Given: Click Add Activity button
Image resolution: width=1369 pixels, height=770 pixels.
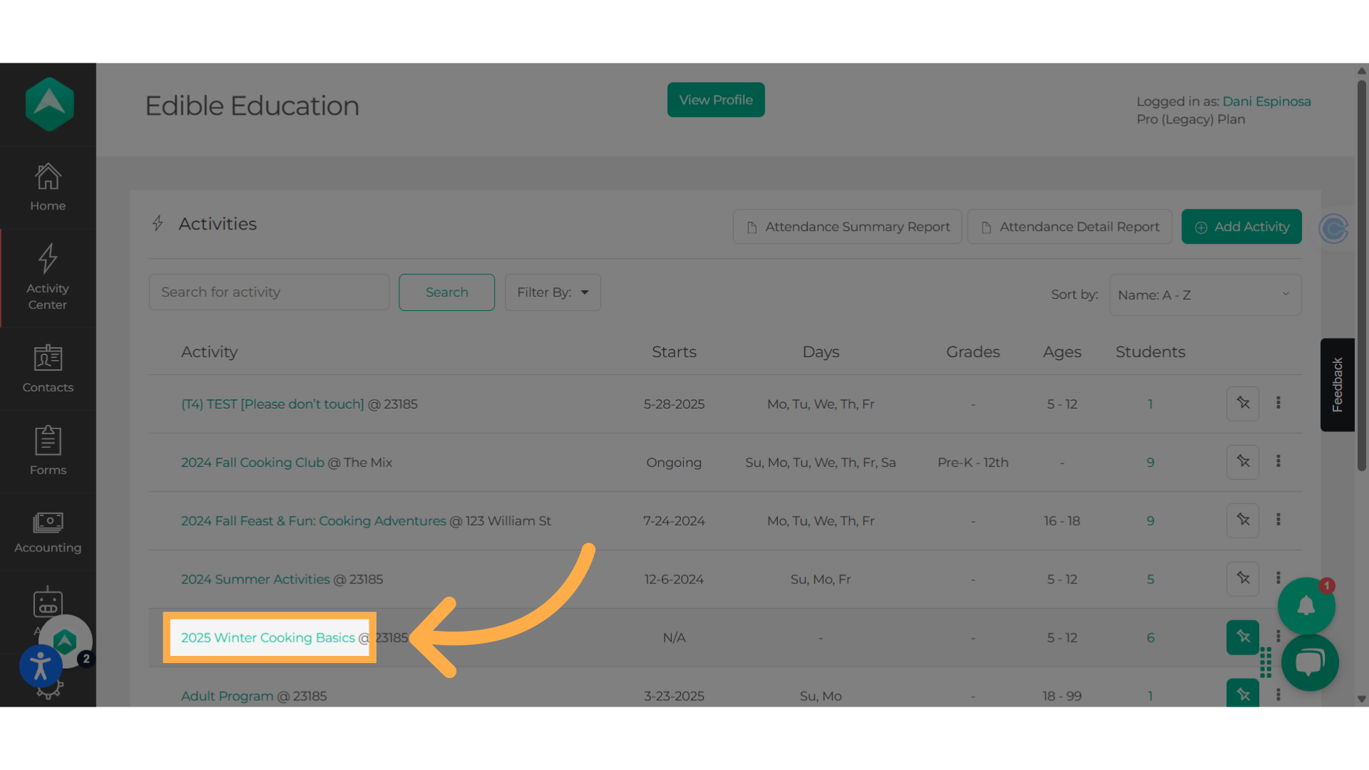Looking at the screenshot, I should (x=1241, y=227).
